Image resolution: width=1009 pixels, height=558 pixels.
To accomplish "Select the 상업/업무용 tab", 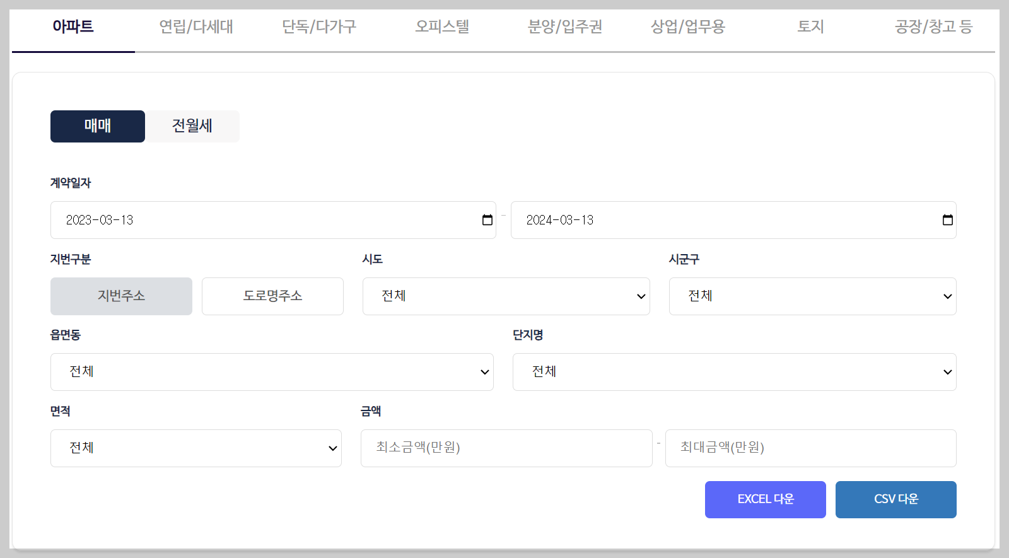I will 688,26.
